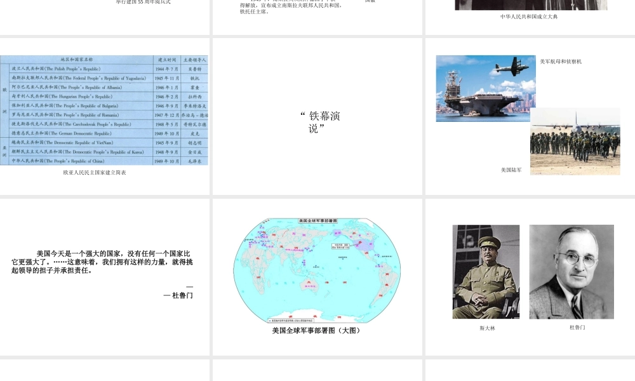Image resolution: width=635 pixels, height=381 pixels.
Task: Click the People's Republic of Albania cell
Action: coord(81,87)
